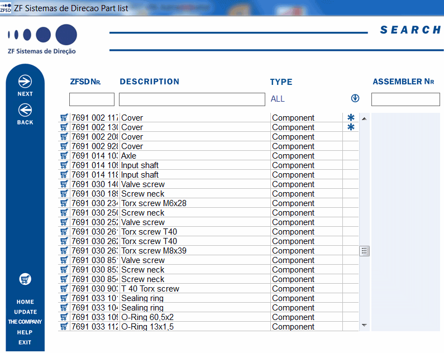Click the UPDATE link in sidebar

(x=25, y=312)
